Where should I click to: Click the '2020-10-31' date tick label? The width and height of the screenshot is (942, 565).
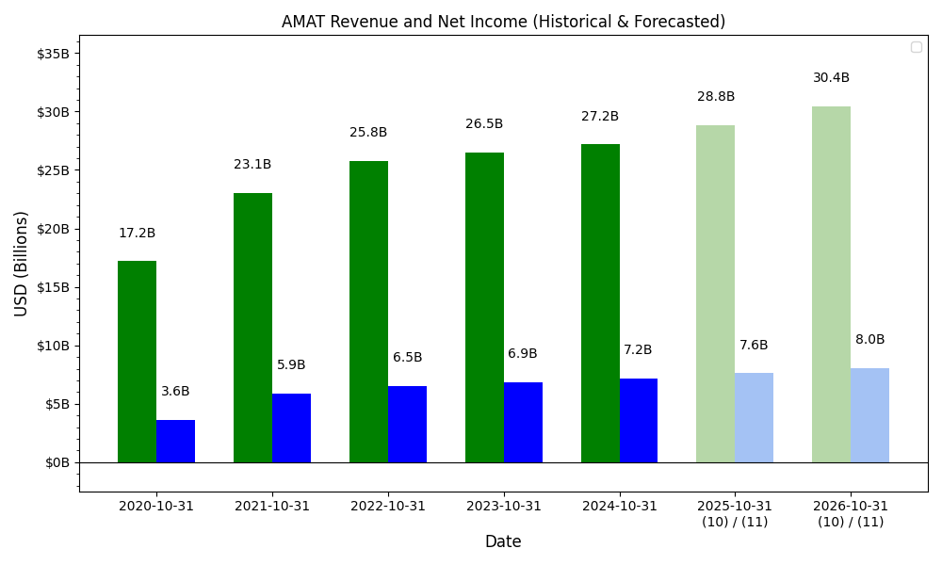[156, 507]
